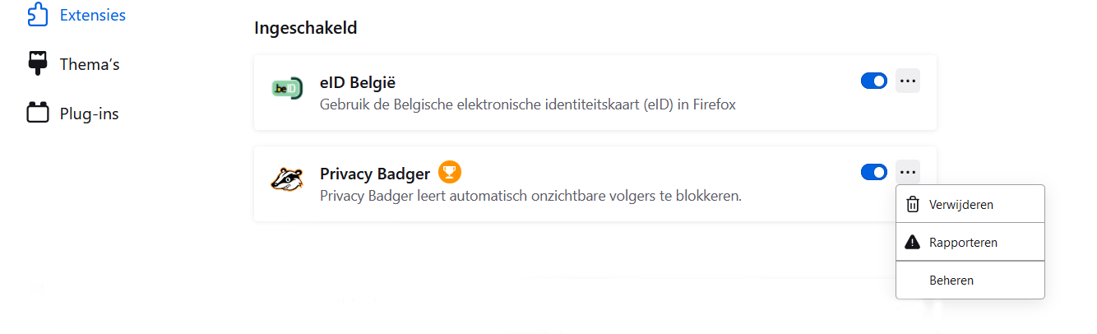Close the Privacy Badger three-dots menu

[x=908, y=172]
